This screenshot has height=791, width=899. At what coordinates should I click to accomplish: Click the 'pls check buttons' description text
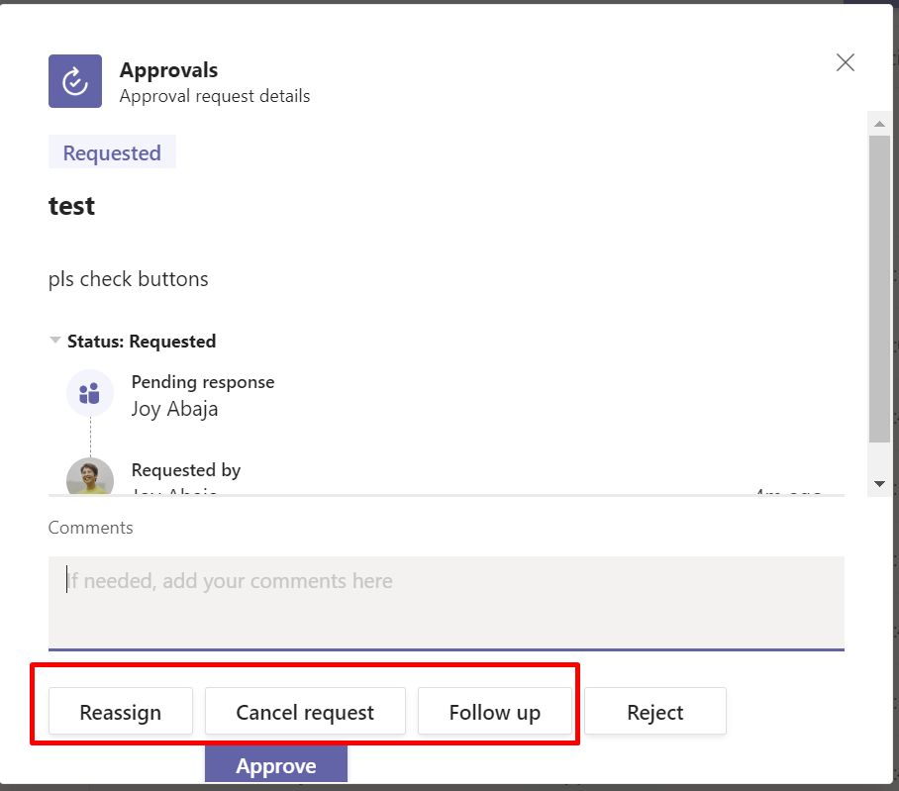click(x=129, y=279)
